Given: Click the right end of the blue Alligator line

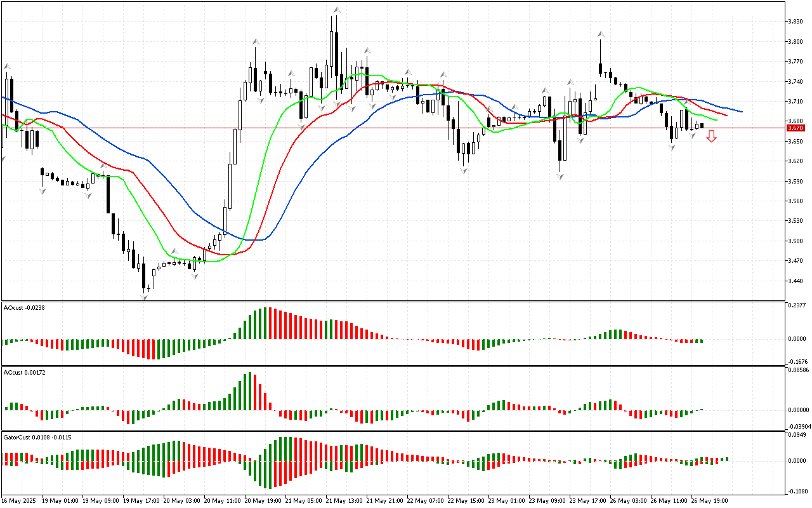Looking at the screenshot, I should [x=741, y=112].
